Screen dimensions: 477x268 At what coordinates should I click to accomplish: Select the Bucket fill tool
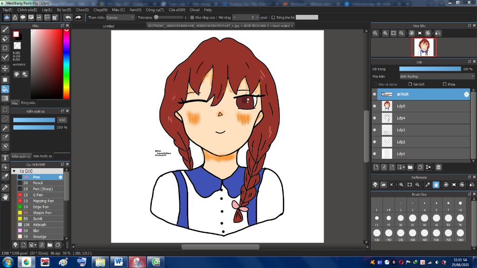click(x=5, y=89)
